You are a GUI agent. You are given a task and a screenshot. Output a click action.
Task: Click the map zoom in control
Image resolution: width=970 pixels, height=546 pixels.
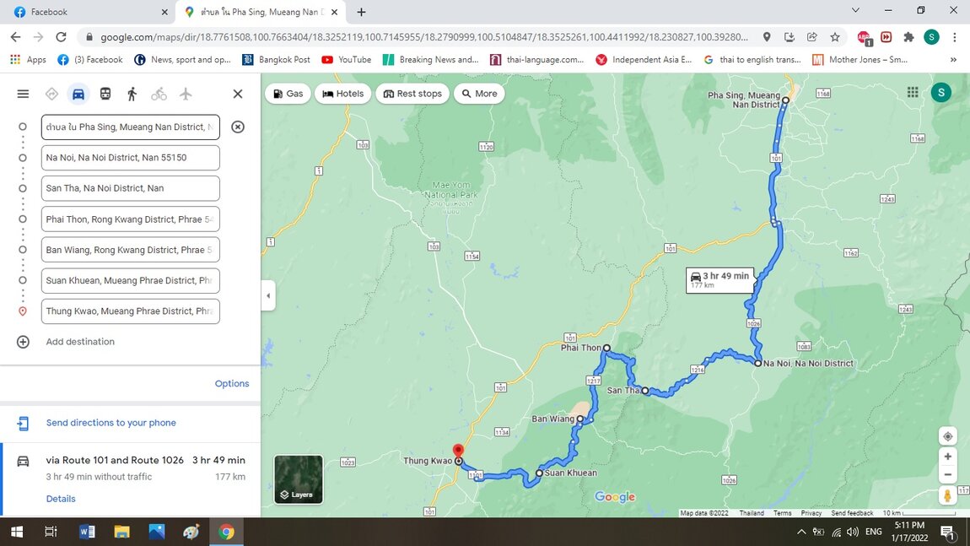(x=946, y=456)
